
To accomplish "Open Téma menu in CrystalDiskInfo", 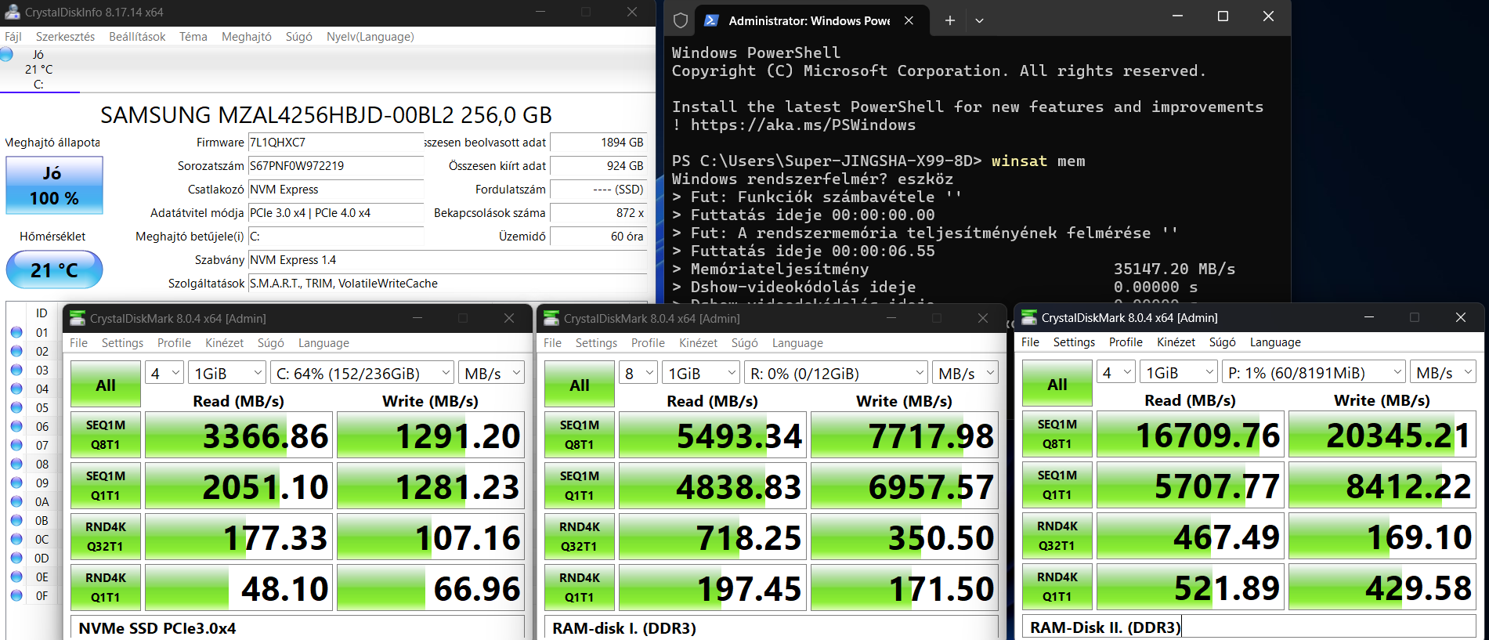I will [x=193, y=37].
